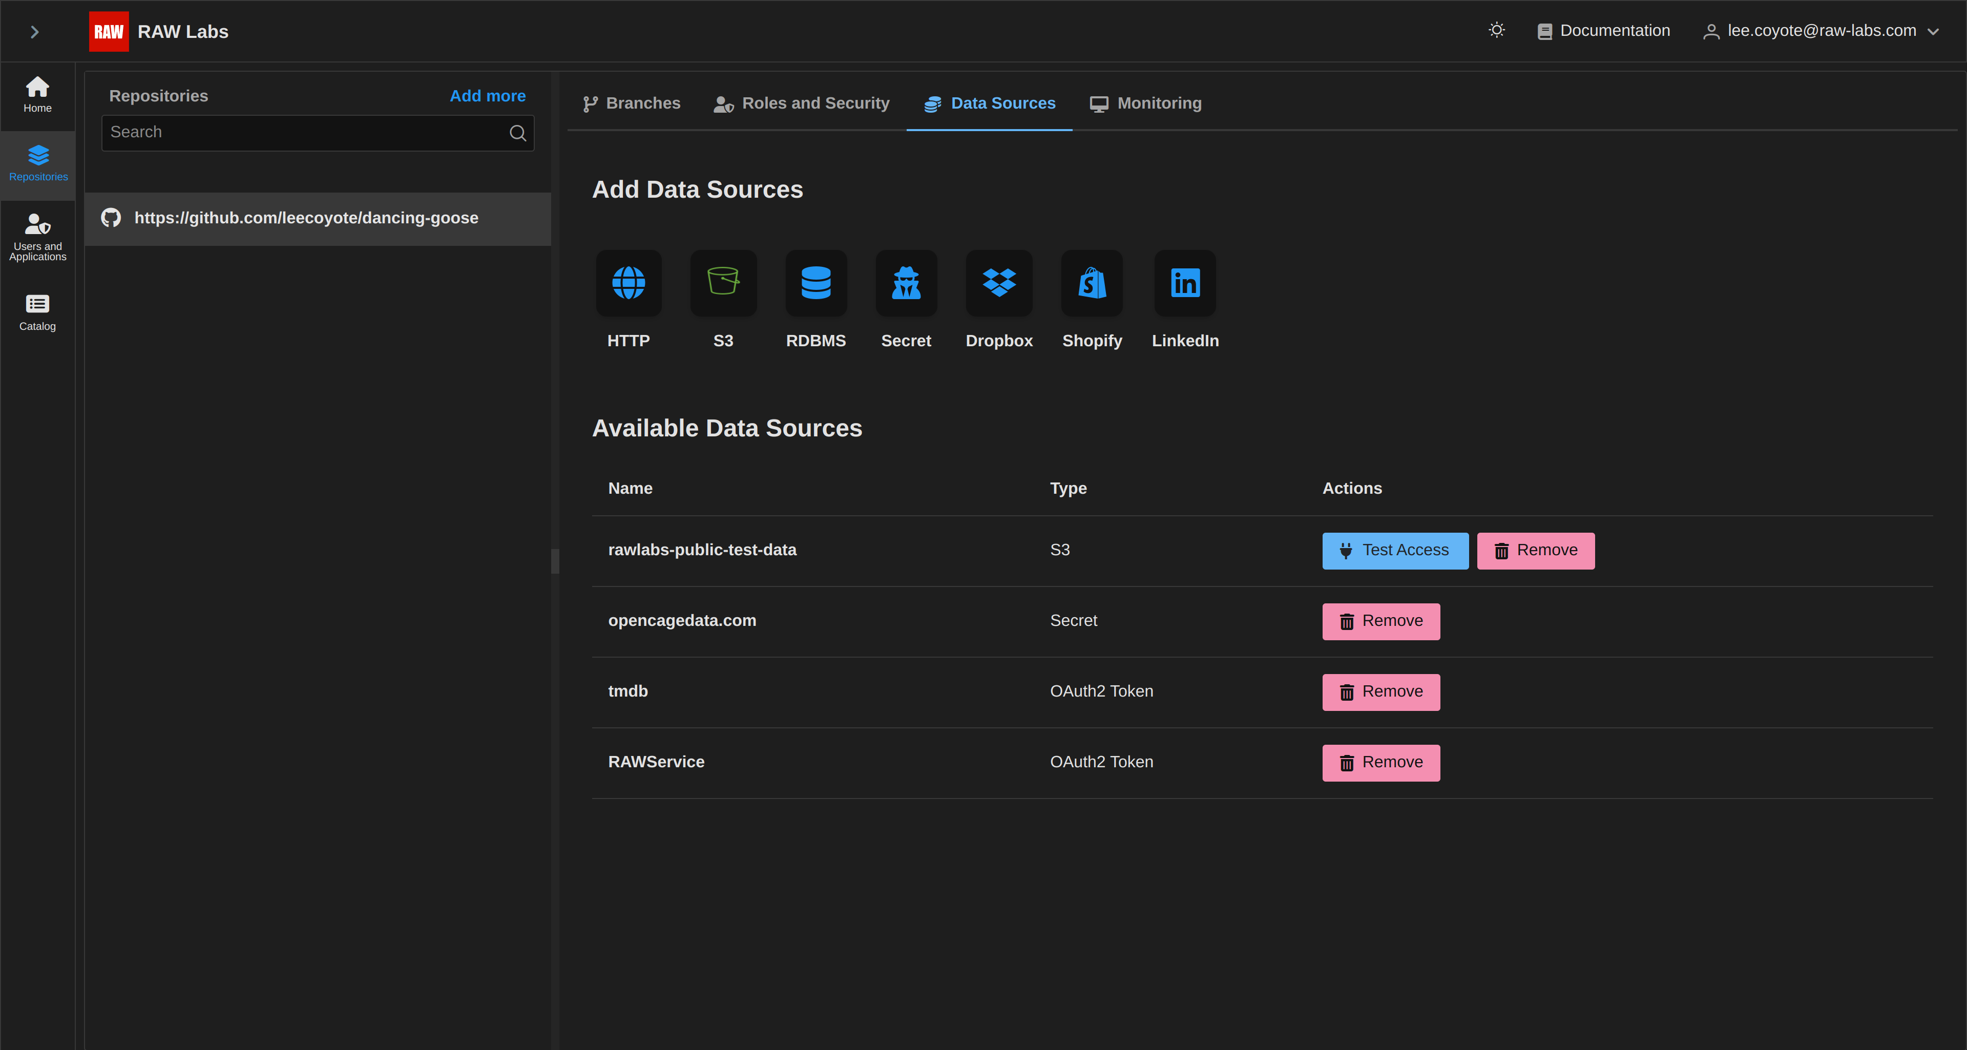The height and width of the screenshot is (1050, 1967).
Task: Add an HTTP data source
Action: (629, 283)
